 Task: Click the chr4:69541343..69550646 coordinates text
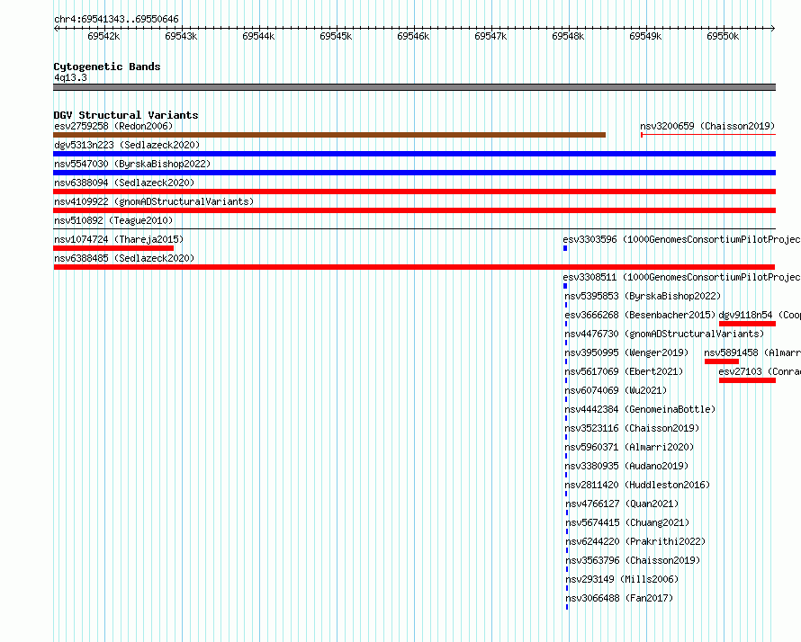click(x=116, y=20)
